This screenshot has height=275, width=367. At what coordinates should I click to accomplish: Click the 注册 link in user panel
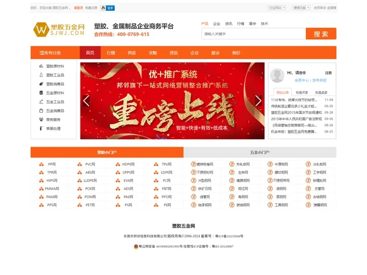point(328,73)
